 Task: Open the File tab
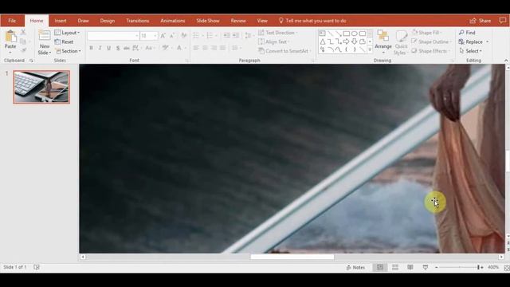coord(12,21)
